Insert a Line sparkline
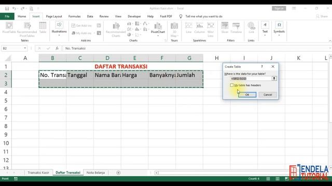This screenshot has height=186, width=332. pos(189,28)
